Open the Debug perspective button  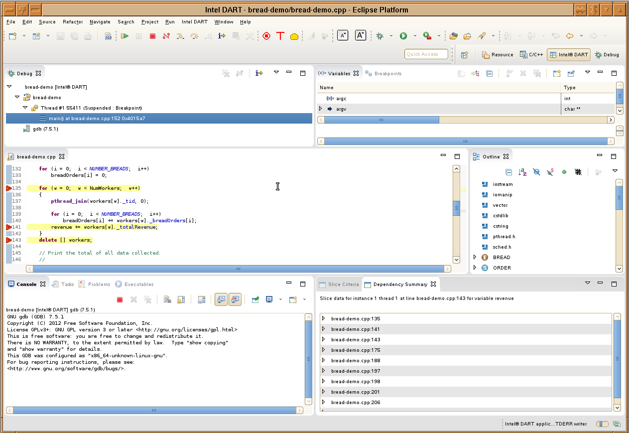[x=607, y=55]
